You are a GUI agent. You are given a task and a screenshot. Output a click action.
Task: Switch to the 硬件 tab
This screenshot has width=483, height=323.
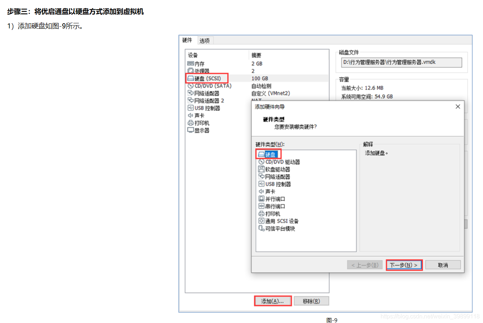coord(187,40)
